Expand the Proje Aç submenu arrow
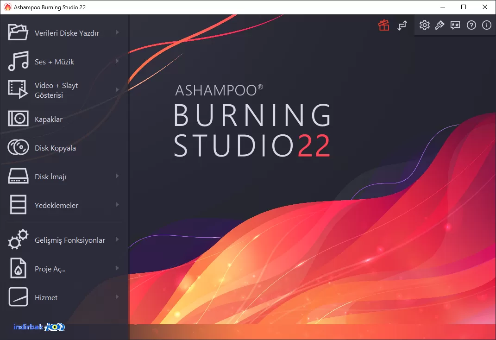The width and height of the screenshot is (496, 340). tap(117, 268)
